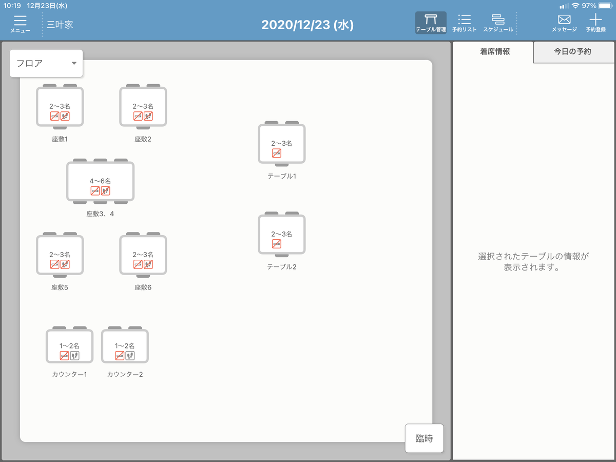Image resolution: width=616 pixels, height=462 pixels.
Task: Open the フロア floor dropdown
Action: 46,63
